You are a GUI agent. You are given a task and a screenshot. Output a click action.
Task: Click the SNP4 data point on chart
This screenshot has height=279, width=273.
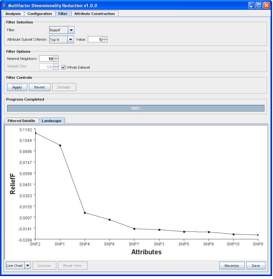[x=85, y=213]
